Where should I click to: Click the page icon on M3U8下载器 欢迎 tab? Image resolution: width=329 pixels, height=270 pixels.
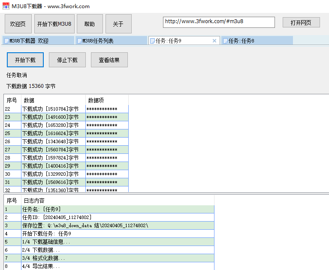(6, 41)
